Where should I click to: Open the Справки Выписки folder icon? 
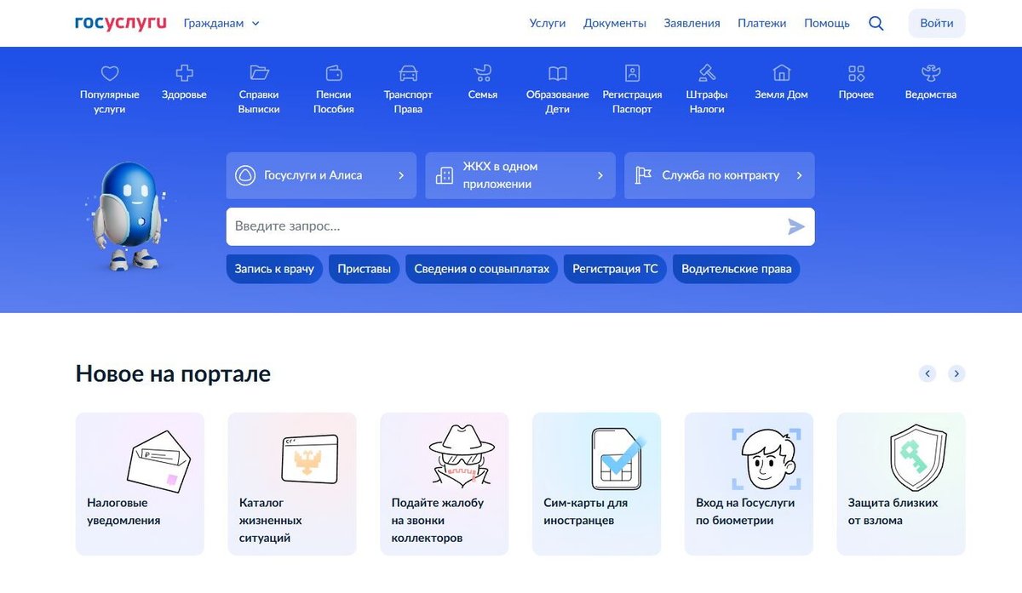(259, 73)
